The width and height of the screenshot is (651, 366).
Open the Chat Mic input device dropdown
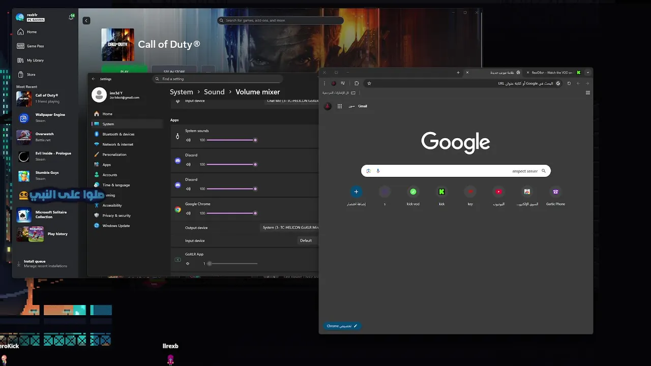(292, 101)
